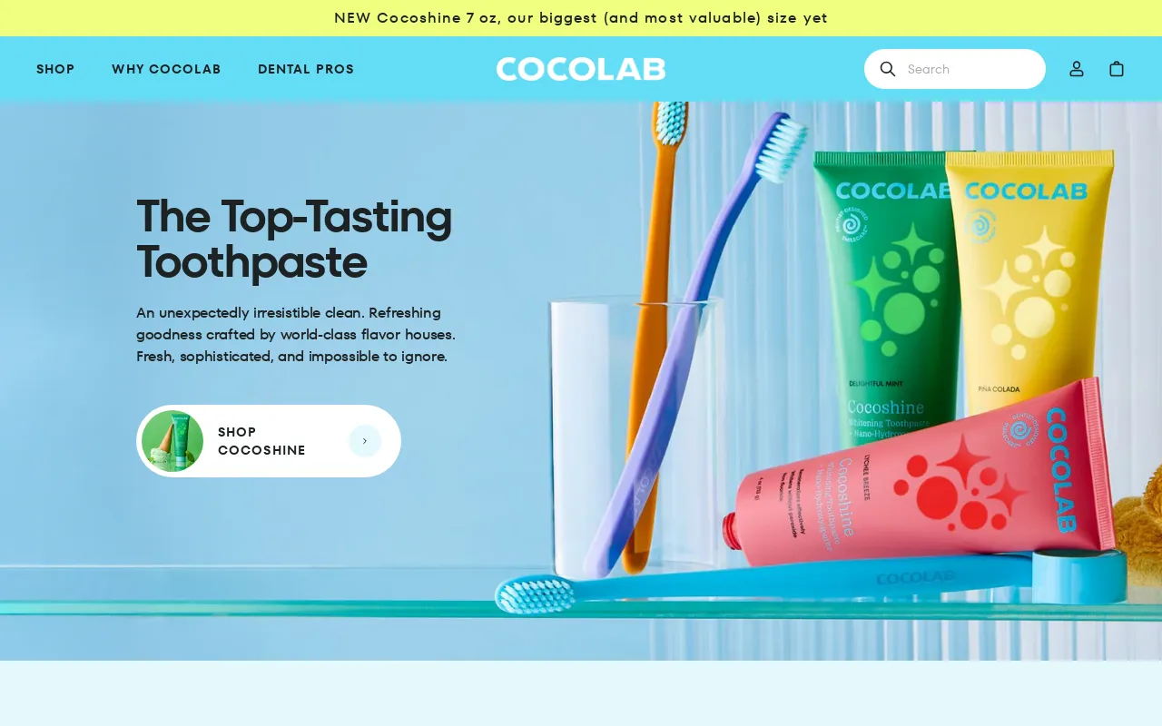
Task: Open the user account icon
Action: click(1077, 69)
